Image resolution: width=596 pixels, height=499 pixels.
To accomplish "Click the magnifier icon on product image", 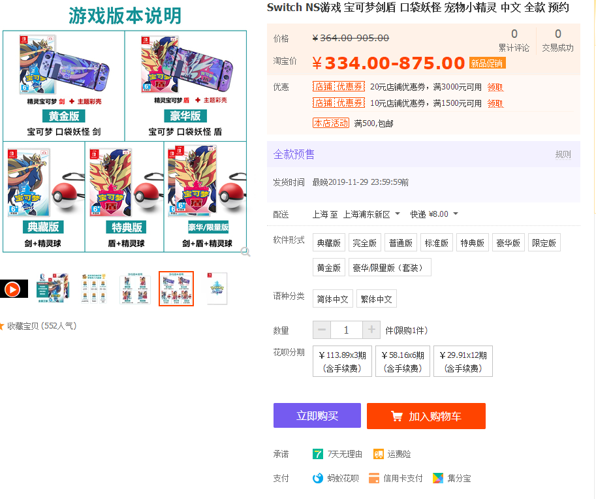I will [245, 251].
